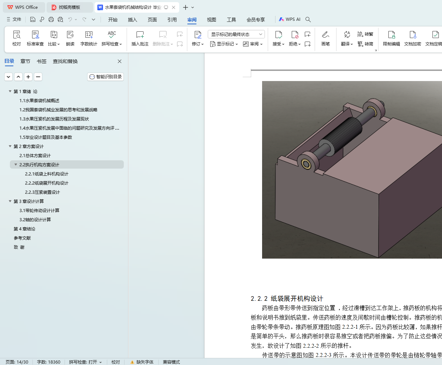The image size is (442, 365).
Task: Run 拼写检查 spell check
Action: coord(112,38)
